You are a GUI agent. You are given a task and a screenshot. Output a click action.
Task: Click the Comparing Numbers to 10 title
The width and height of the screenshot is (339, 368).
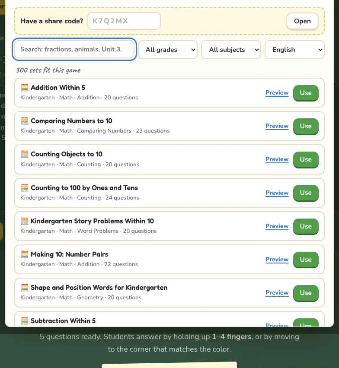pyautogui.click(x=71, y=121)
